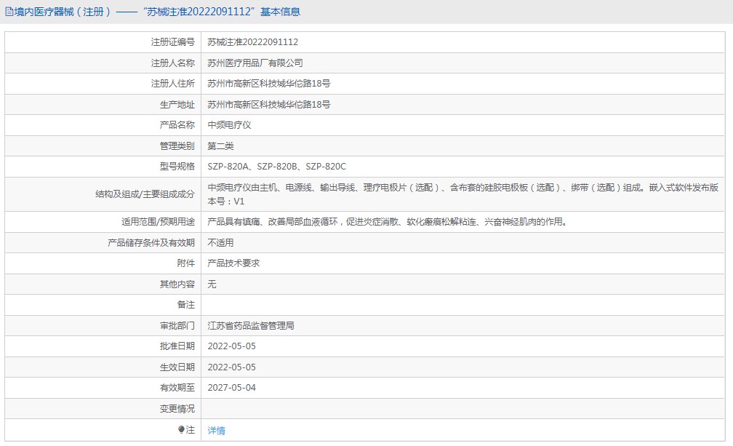Viewport: 733px width, 446px height.
Task: Click the 结构及组成/主要组成成分 label
Action: click(145, 194)
